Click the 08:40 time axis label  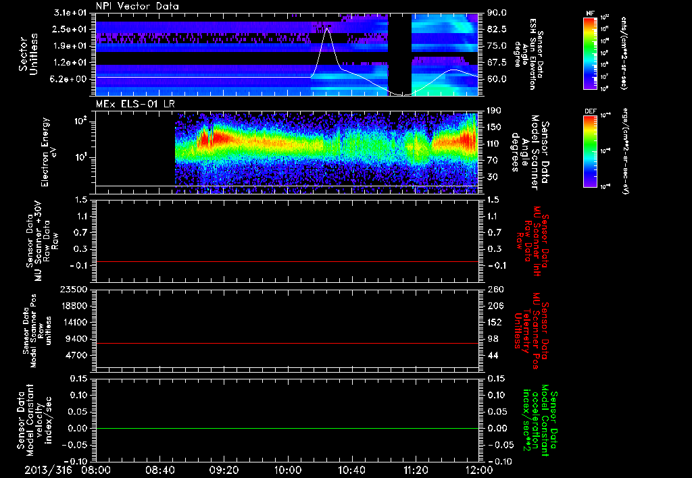coord(159,470)
